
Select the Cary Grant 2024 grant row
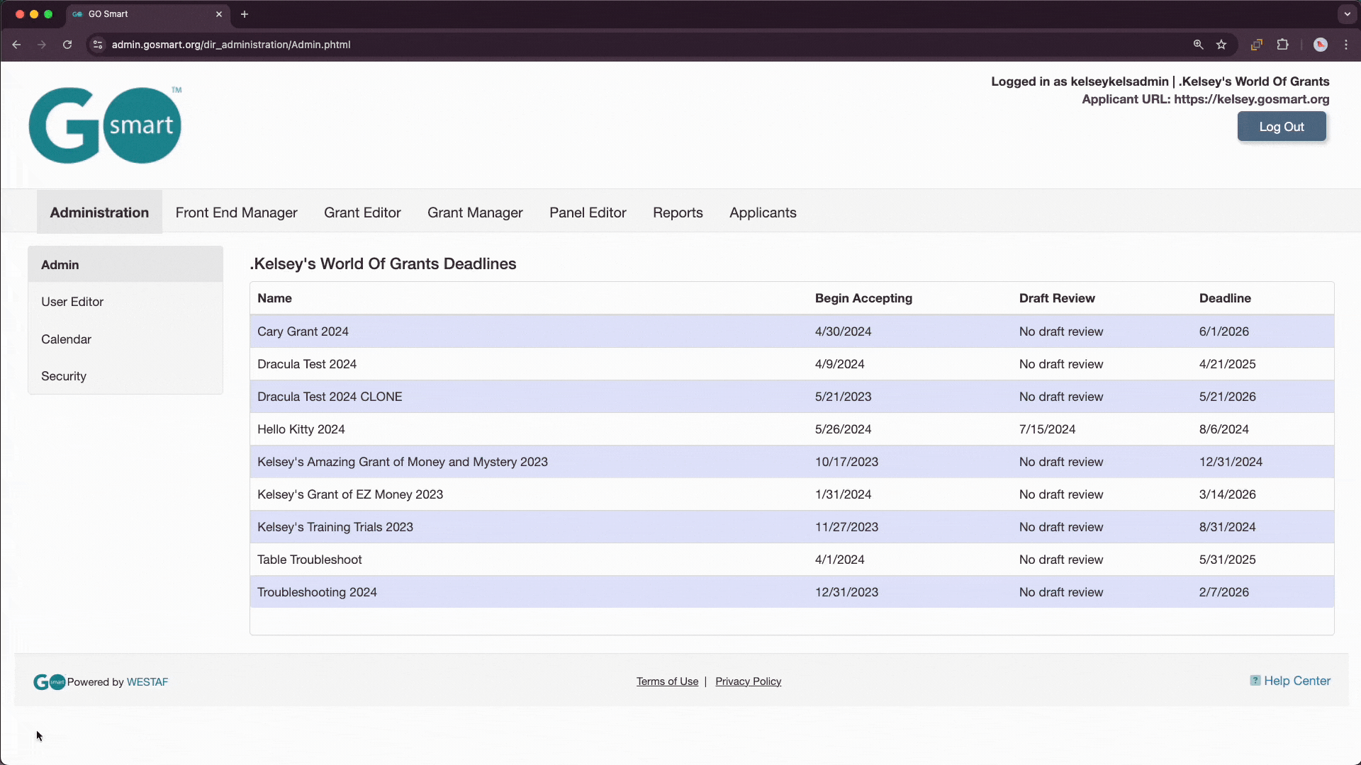(791, 331)
